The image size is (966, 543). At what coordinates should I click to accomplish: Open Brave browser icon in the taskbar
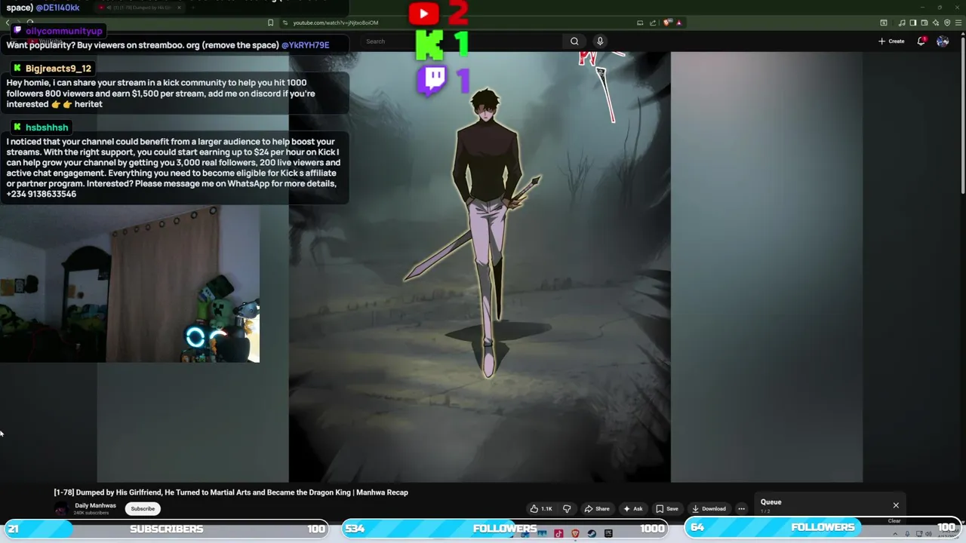point(575,533)
